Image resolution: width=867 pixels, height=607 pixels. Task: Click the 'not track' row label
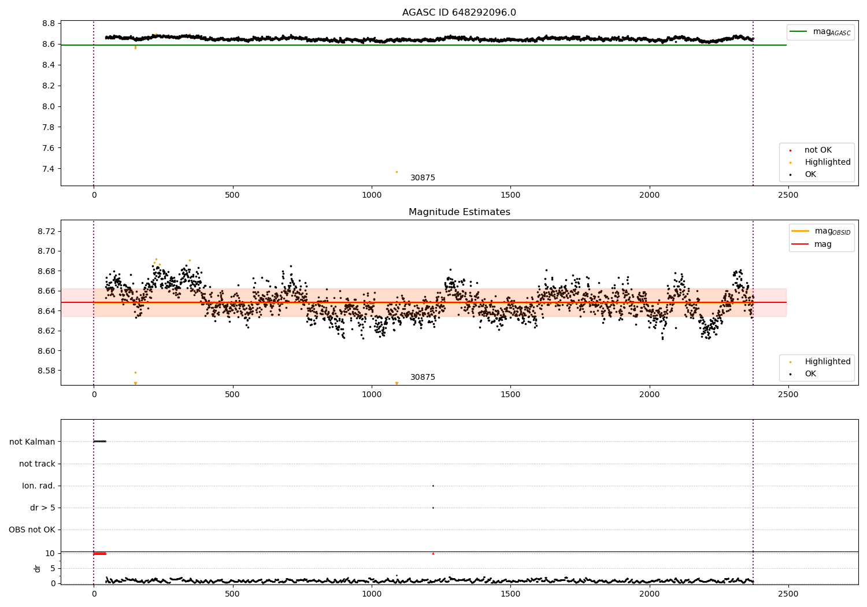[x=37, y=464]
